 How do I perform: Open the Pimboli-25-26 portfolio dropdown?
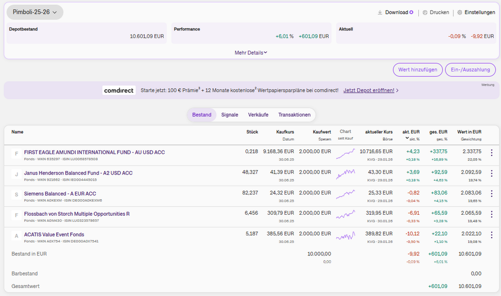[x=35, y=12]
